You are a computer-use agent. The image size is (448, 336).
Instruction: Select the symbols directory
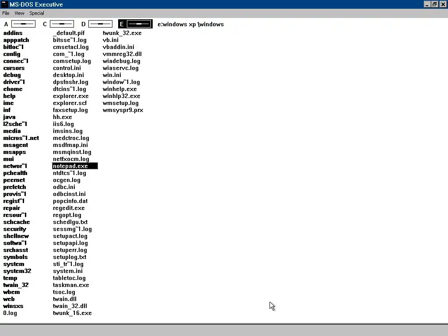point(15,257)
